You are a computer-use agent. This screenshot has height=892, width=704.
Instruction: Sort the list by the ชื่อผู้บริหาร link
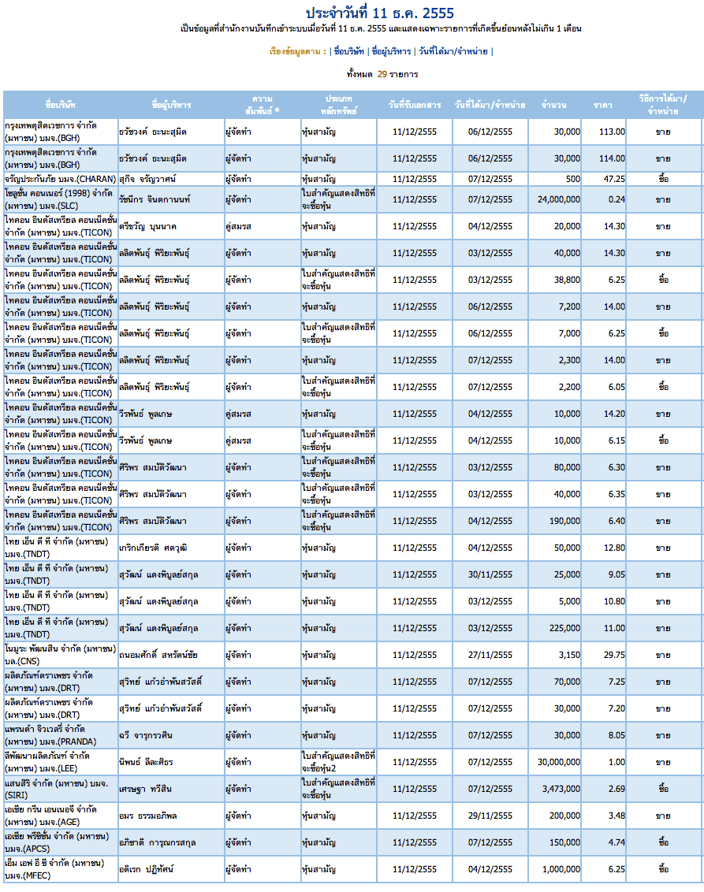(x=391, y=51)
